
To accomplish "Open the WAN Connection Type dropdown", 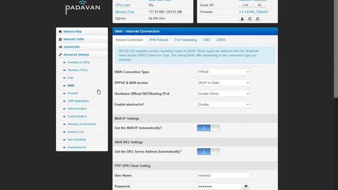I will pos(223,72).
